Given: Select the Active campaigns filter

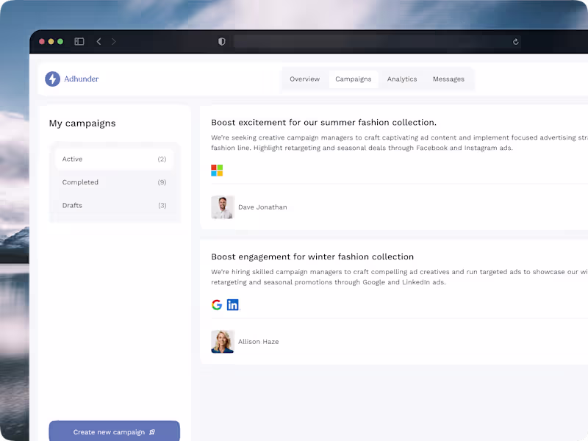Looking at the screenshot, I should click(x=114, y=159).
